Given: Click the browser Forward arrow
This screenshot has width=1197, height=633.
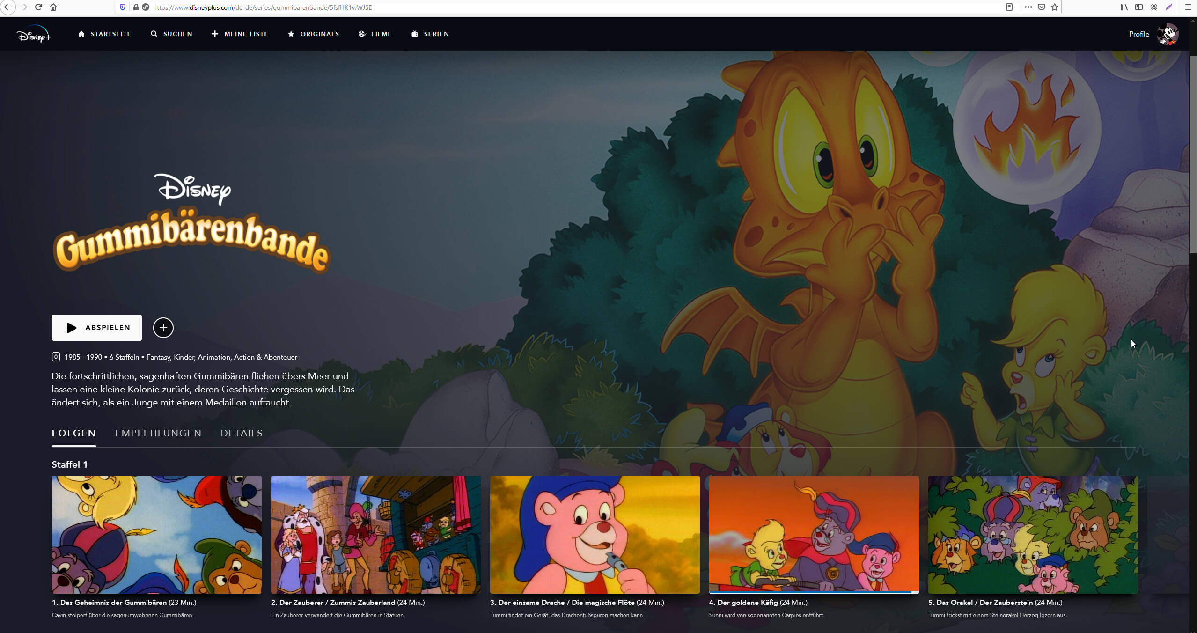Looking at the screenshot, I should click(23, 7).
